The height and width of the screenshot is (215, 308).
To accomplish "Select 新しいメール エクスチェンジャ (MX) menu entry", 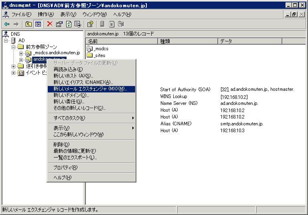I will (90, 89).
